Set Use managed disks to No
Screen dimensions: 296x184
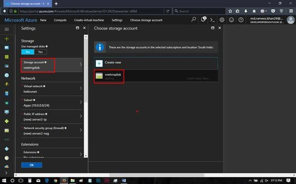[x=28, y=52]
